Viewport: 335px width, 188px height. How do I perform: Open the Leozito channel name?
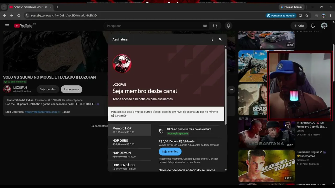point(300,131)
